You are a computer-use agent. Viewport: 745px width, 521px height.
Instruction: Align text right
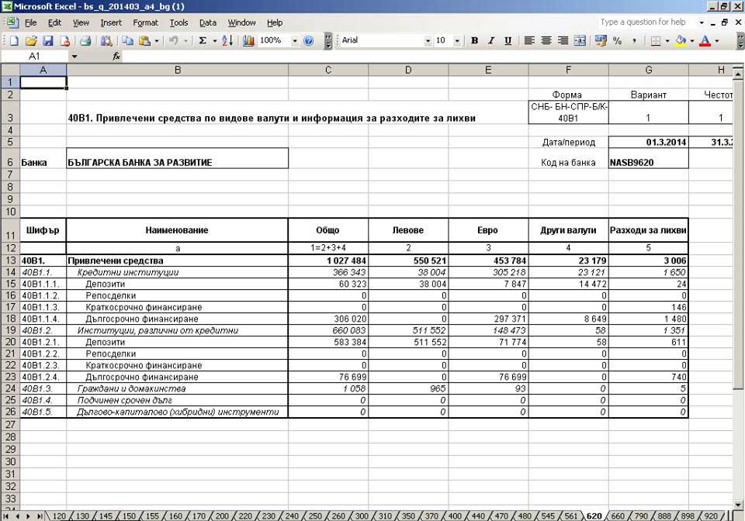pyautogui.click(x=563, y=41)
